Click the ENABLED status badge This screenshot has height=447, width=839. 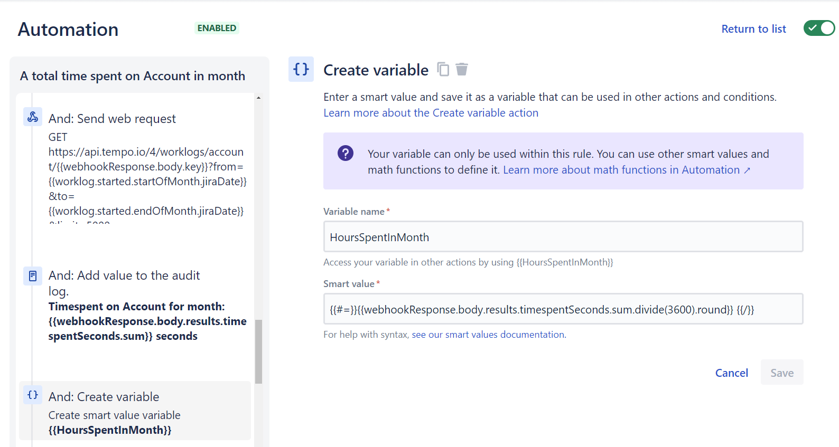point(217,28)
